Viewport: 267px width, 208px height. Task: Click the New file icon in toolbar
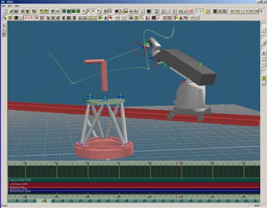point(5,11)
